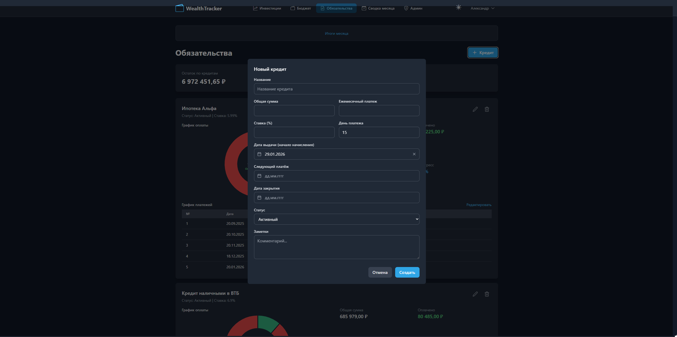Screen dimensions: 677x337
Task: Cancel the dialog with "Отмена"
Action: (380, 272)
